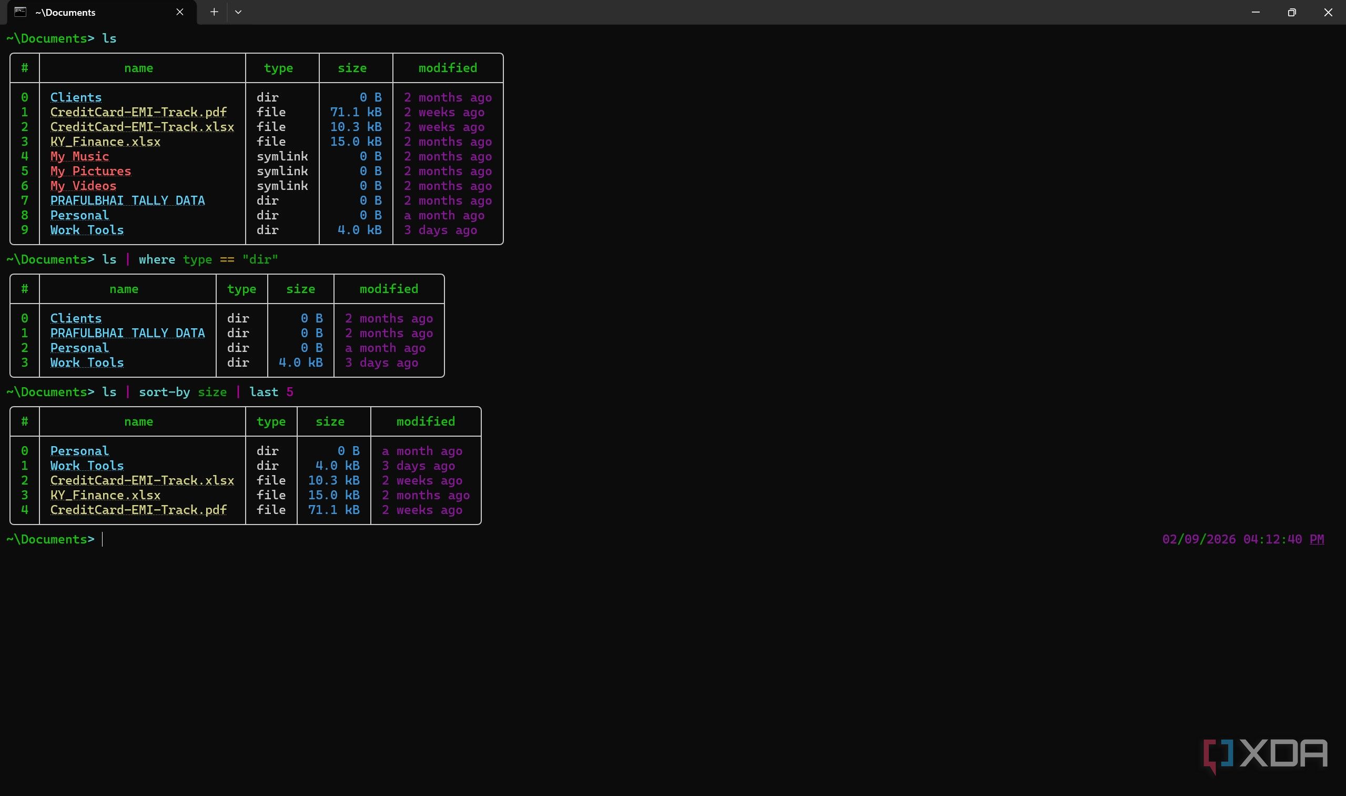
Task: Expand the new tab profile dropdown
Action: click(238, 12)
